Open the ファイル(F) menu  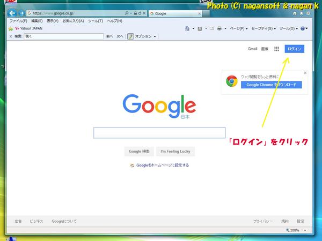(x=18, y=20)
